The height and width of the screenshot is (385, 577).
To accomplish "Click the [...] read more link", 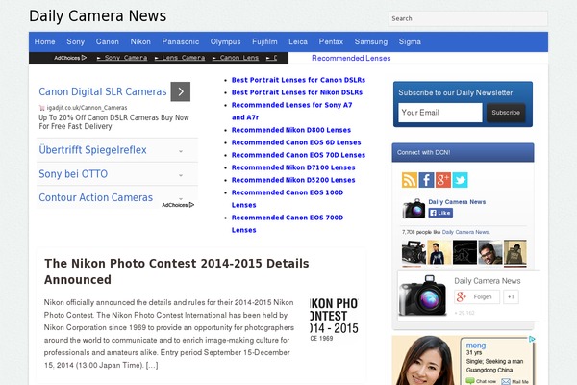I will (152, 365).
